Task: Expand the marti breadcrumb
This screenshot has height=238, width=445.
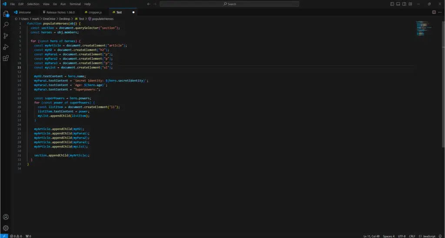Action: (36, 19)
